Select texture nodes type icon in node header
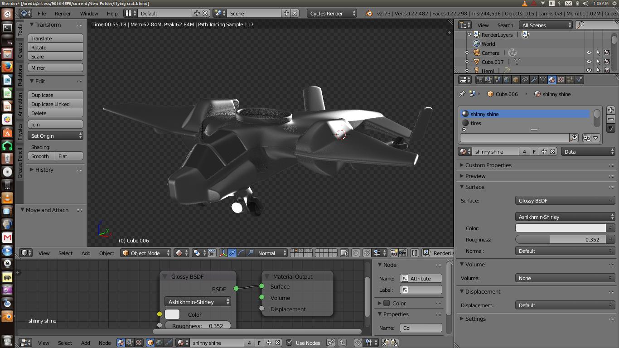 (139, 343)
